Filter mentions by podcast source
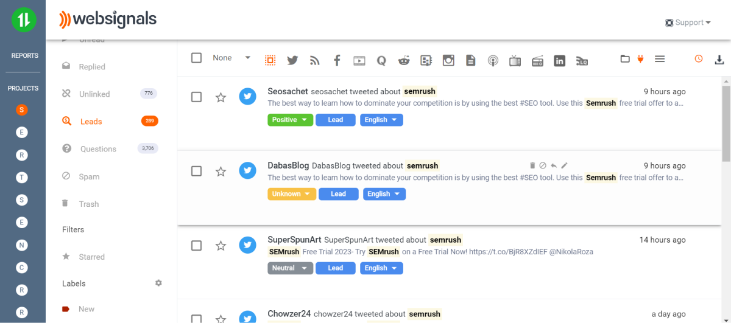Screen dimensions: 731x323 click(493, 60)
